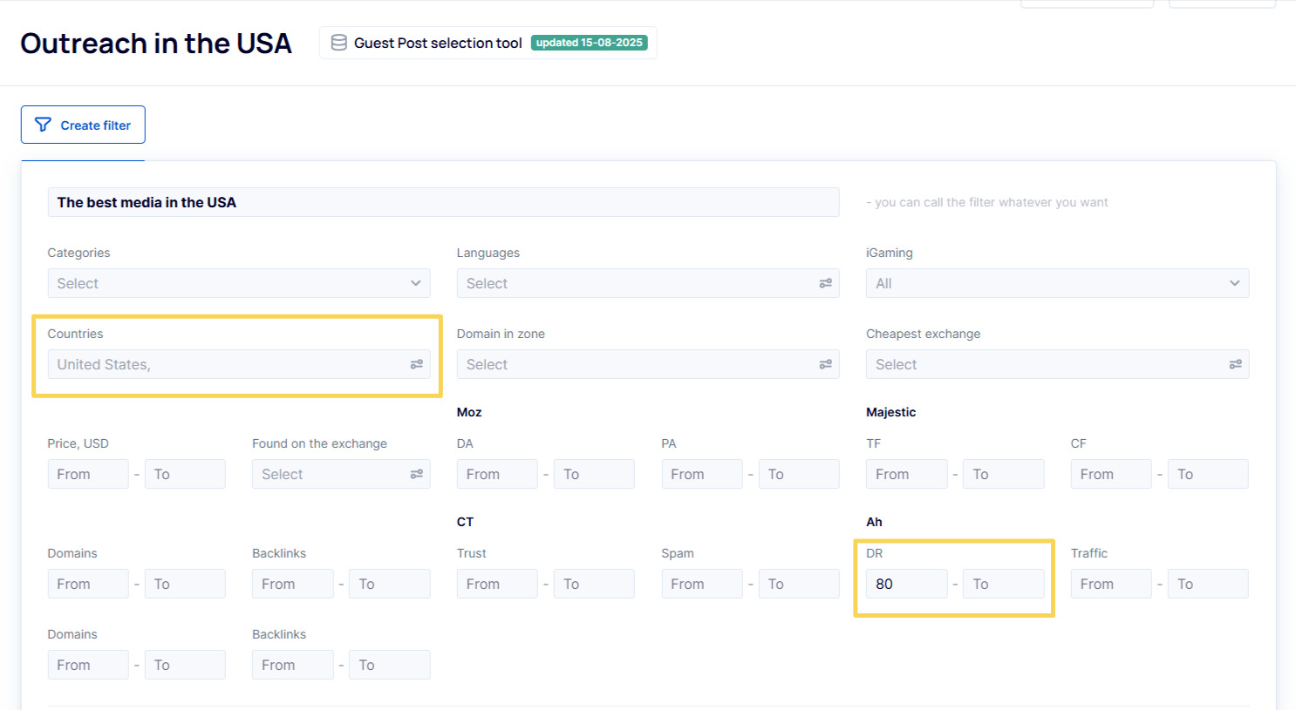Click the Found on the exchange settings icon
Screen dimensions: 1296x710
pos(416,474)
